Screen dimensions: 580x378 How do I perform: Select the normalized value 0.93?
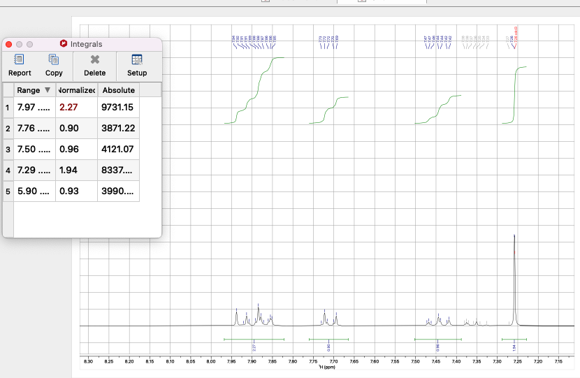click(77, 191)
